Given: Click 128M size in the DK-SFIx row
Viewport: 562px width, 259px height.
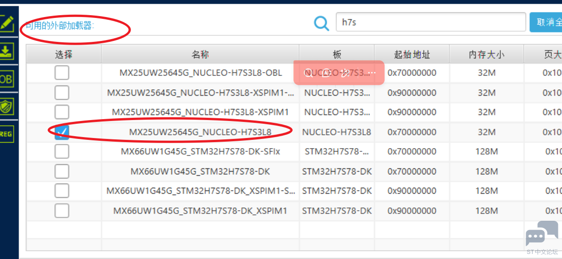Looking at the screenshot, I should (487, 151).
